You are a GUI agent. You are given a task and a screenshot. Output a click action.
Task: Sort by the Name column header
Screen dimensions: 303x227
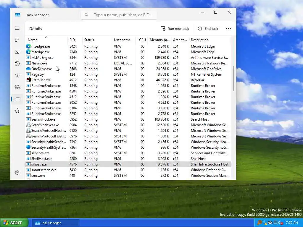click(x=46, y=40)
